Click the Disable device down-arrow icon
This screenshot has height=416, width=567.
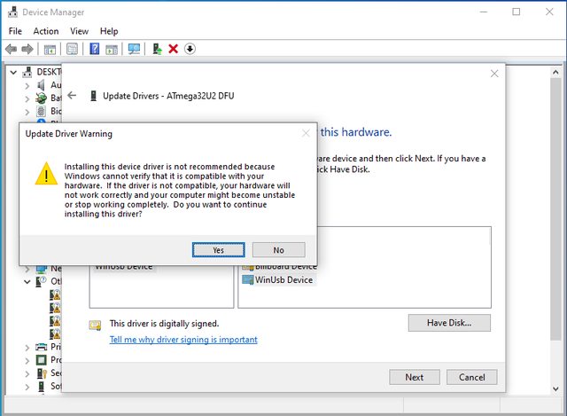coord(190,49)
